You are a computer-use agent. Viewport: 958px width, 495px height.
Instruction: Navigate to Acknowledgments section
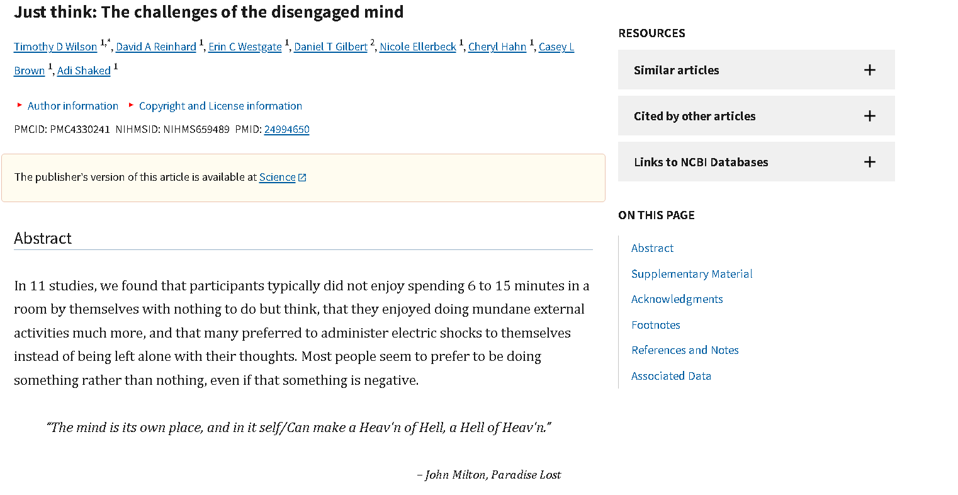[x=677, y=299]
